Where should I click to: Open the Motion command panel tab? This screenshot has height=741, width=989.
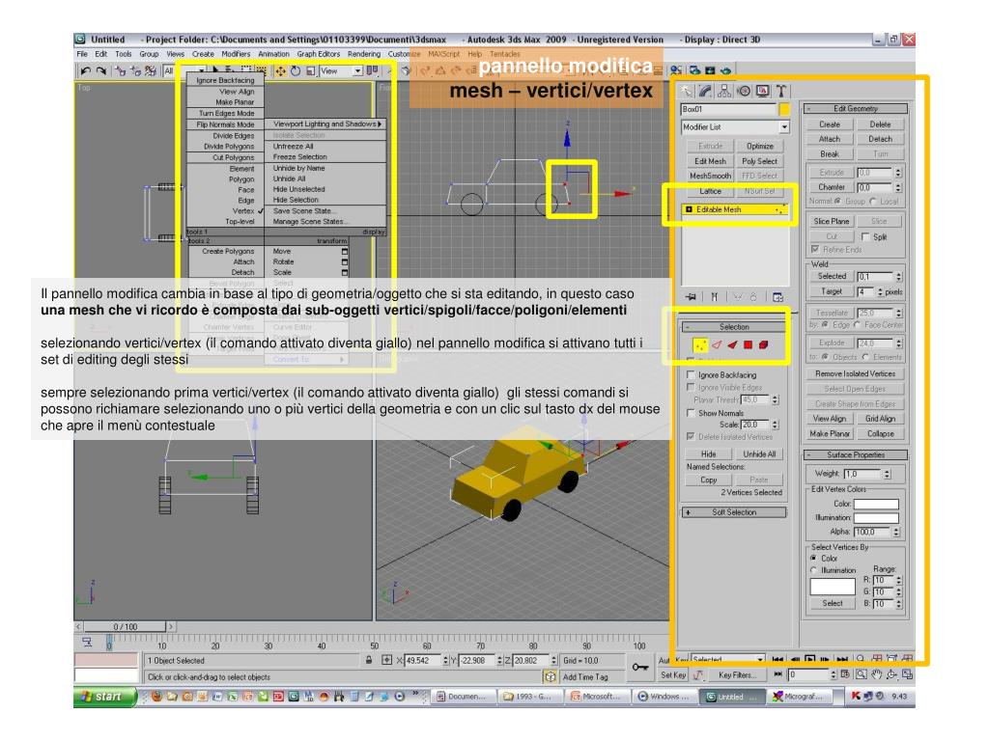point(744,92)
